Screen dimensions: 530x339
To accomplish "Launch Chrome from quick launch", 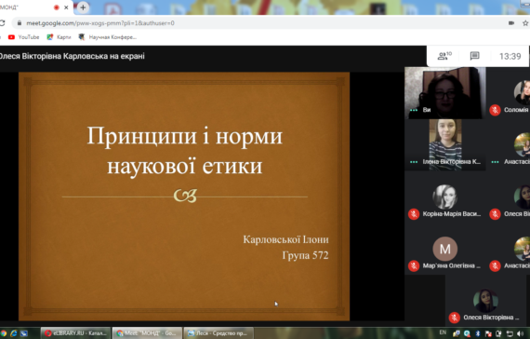I will pyautogui.click(x=3, y=333).
